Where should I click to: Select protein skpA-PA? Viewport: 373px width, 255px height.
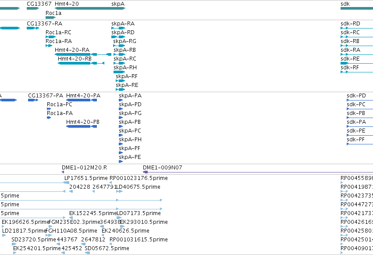(x=130, y=96)
